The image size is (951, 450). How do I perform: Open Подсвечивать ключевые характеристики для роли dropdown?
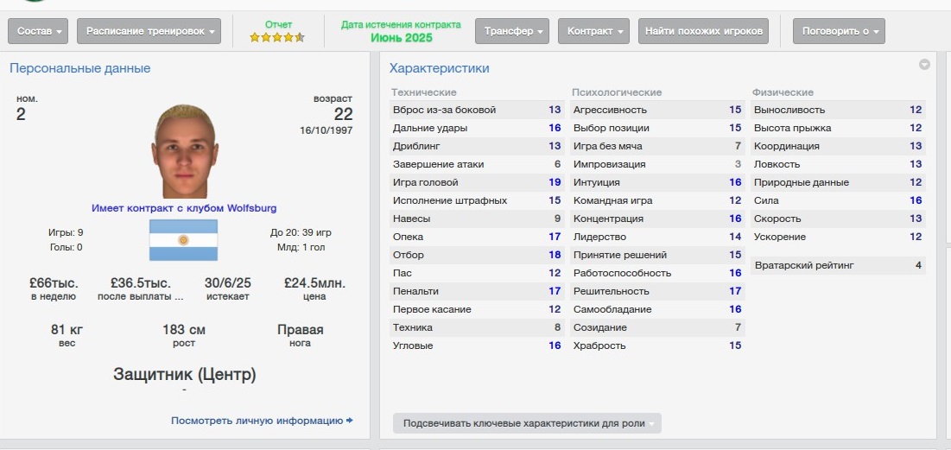pos(527,423)
